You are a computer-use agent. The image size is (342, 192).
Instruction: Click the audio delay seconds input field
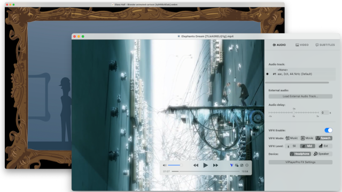[324, 113]
